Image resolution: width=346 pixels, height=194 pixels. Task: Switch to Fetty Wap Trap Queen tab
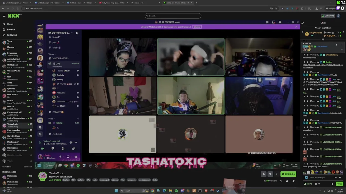pos(113,3)
